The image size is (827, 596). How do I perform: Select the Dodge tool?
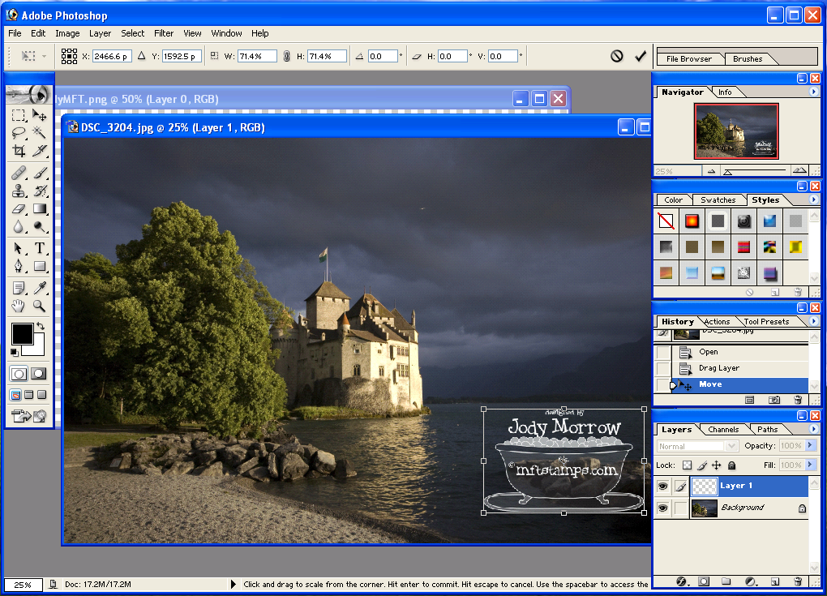click(39, 227)
